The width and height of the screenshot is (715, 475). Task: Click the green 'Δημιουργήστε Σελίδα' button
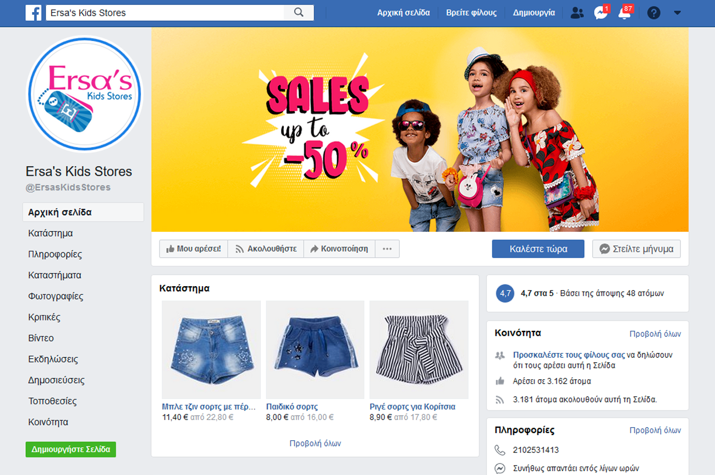70,449
